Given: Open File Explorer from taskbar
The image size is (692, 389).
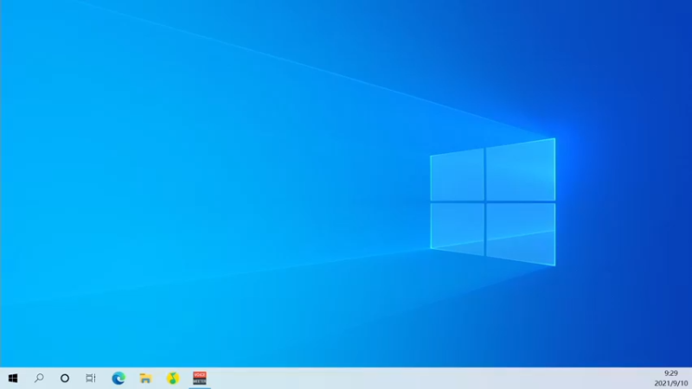Looking at the screenshot, I should pos(145,378).
